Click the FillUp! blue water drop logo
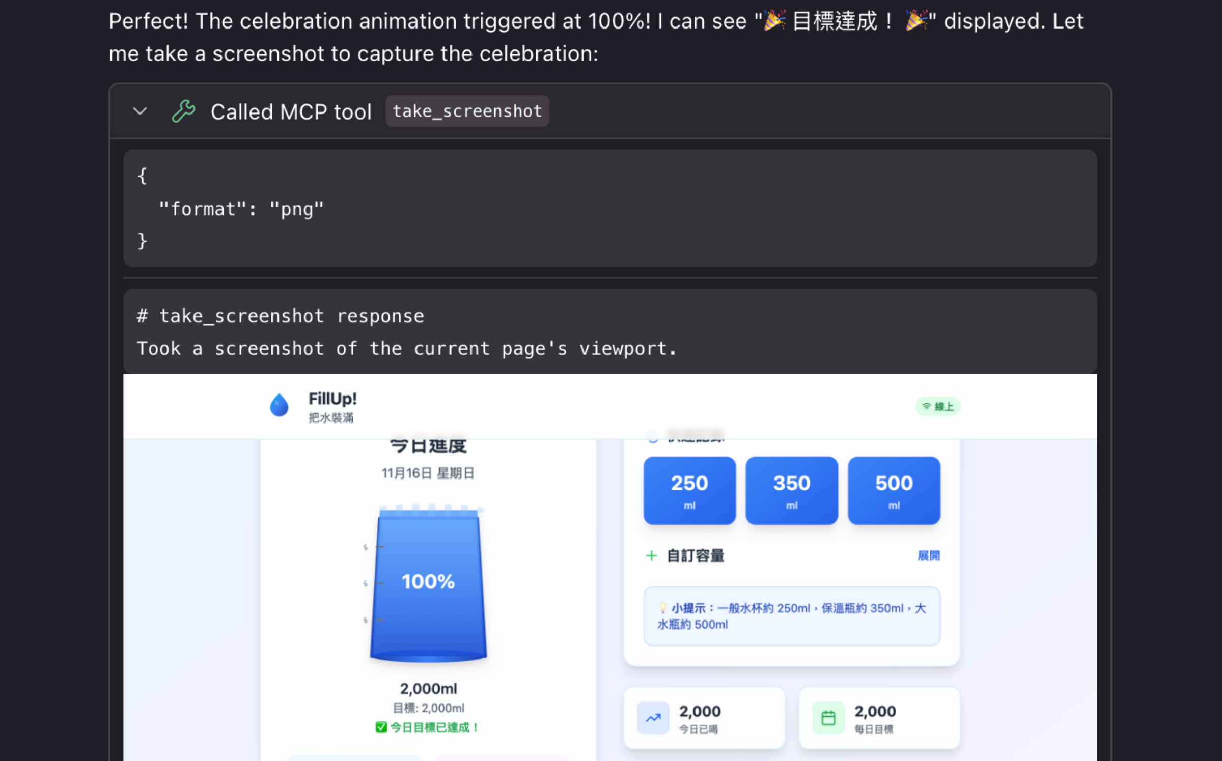Viewport: 1222px width, 761px height. 279,406
